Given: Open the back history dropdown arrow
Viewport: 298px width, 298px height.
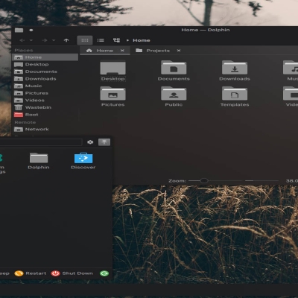Looking at the screenshot, I should (x=31, y=40).
